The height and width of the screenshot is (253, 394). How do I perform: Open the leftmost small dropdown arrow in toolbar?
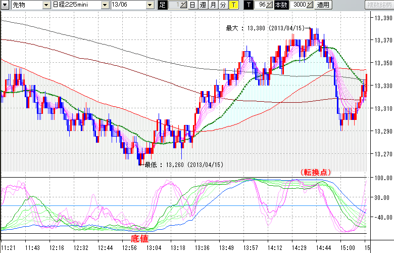tap(4, 5)
